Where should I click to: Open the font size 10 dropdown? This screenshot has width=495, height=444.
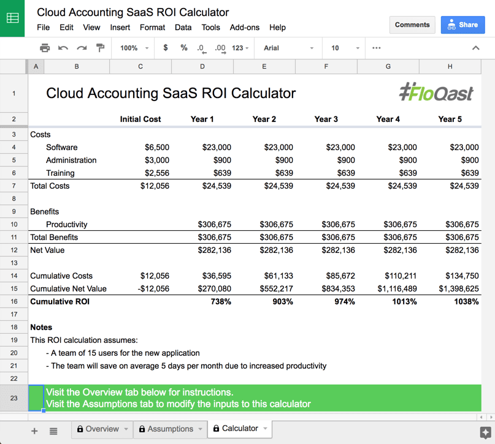pyautogui.click(x=345, y=48)
